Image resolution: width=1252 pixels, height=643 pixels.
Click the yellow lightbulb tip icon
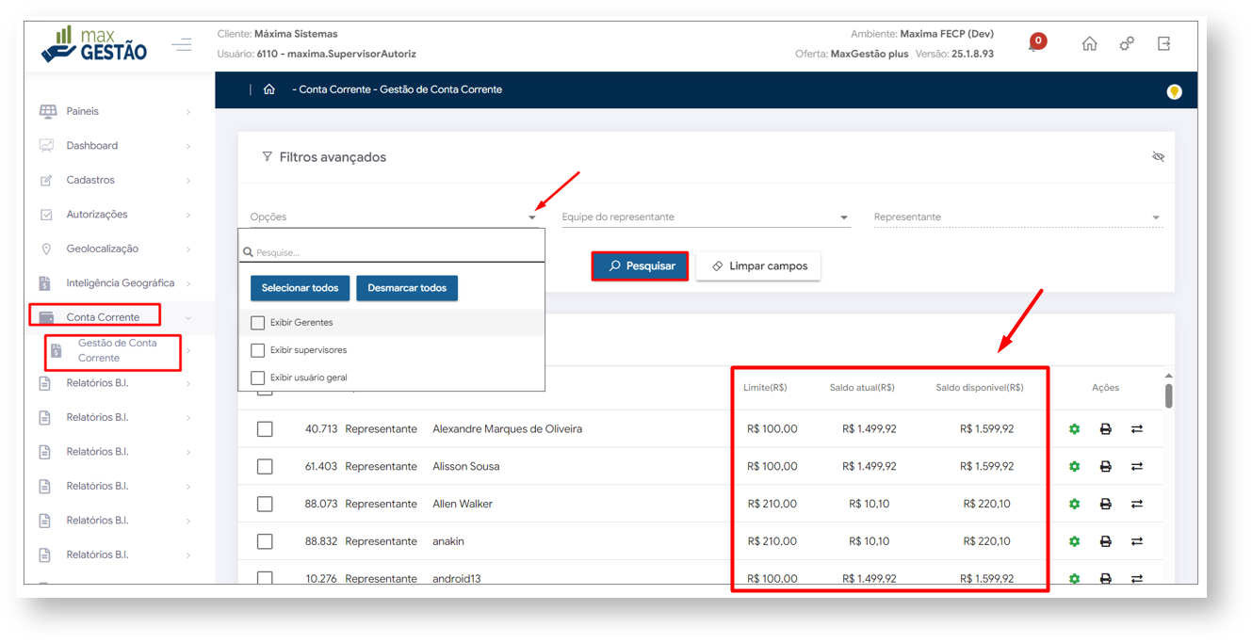point(1174,91)
